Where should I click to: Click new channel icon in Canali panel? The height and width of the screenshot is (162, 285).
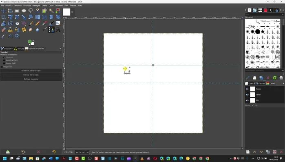point(248,152)
